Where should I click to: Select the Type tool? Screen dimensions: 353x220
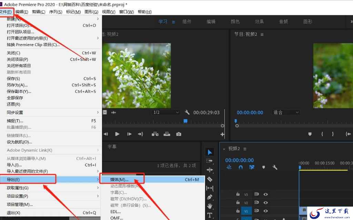click(x=210, y=215)
